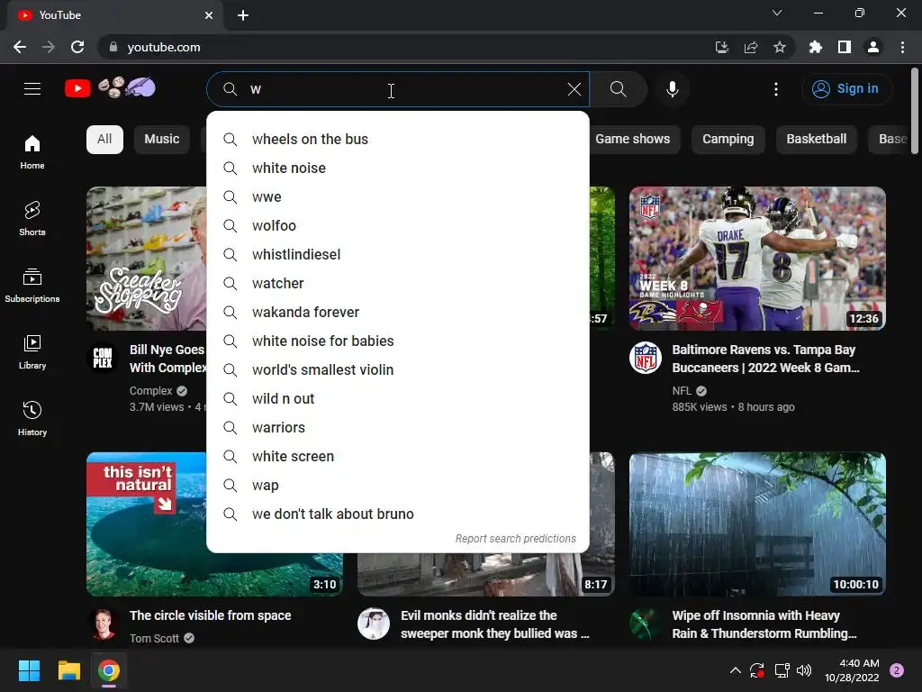Open heavy rain thunderstorm video thumbnail
922x692 pixels.
(757, 524)
